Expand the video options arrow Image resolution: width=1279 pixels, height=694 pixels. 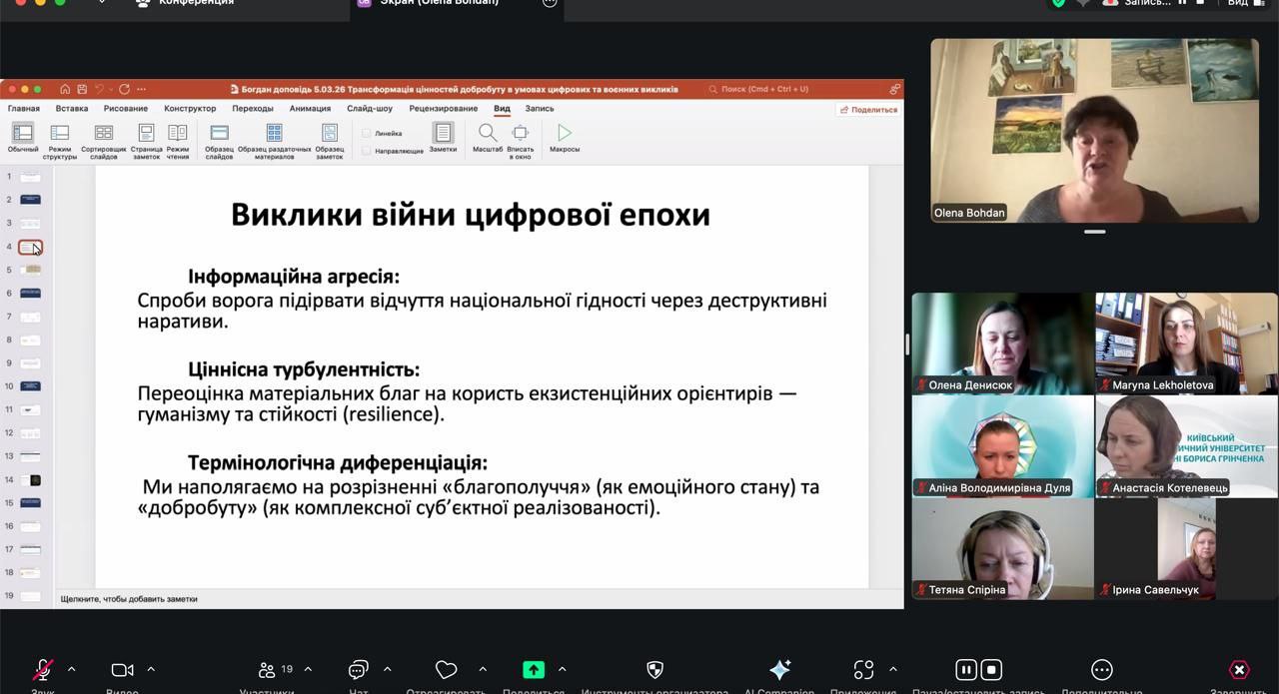point(151,669)
